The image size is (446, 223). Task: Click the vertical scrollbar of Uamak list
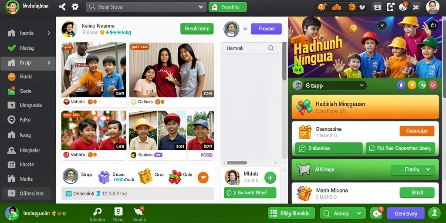[x=284, y=61]
